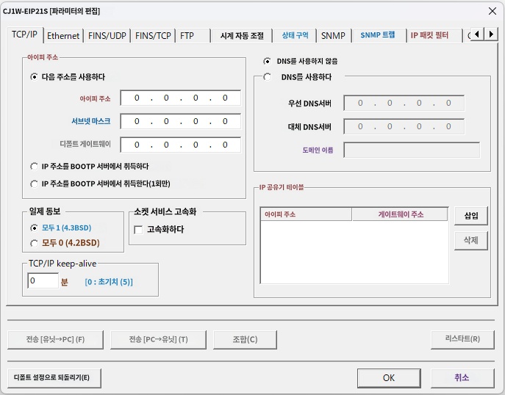Image resolution: width=505 pixels, height=395 pixels.
Task: Click the 대체 DNS서버 address field
Action: [404, 127]
